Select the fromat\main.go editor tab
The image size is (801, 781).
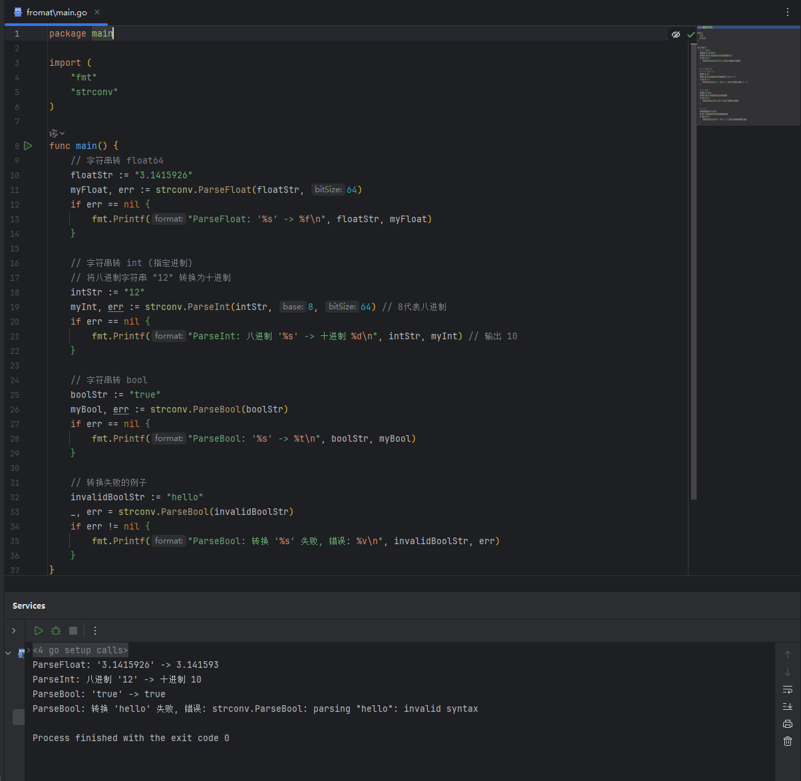click(57, 12)
